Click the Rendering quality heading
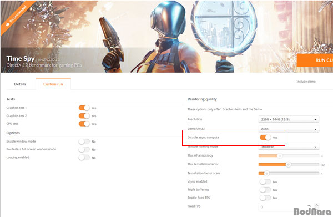The height and width of the screenshot is (217, 333). click(x=202, y=99)
